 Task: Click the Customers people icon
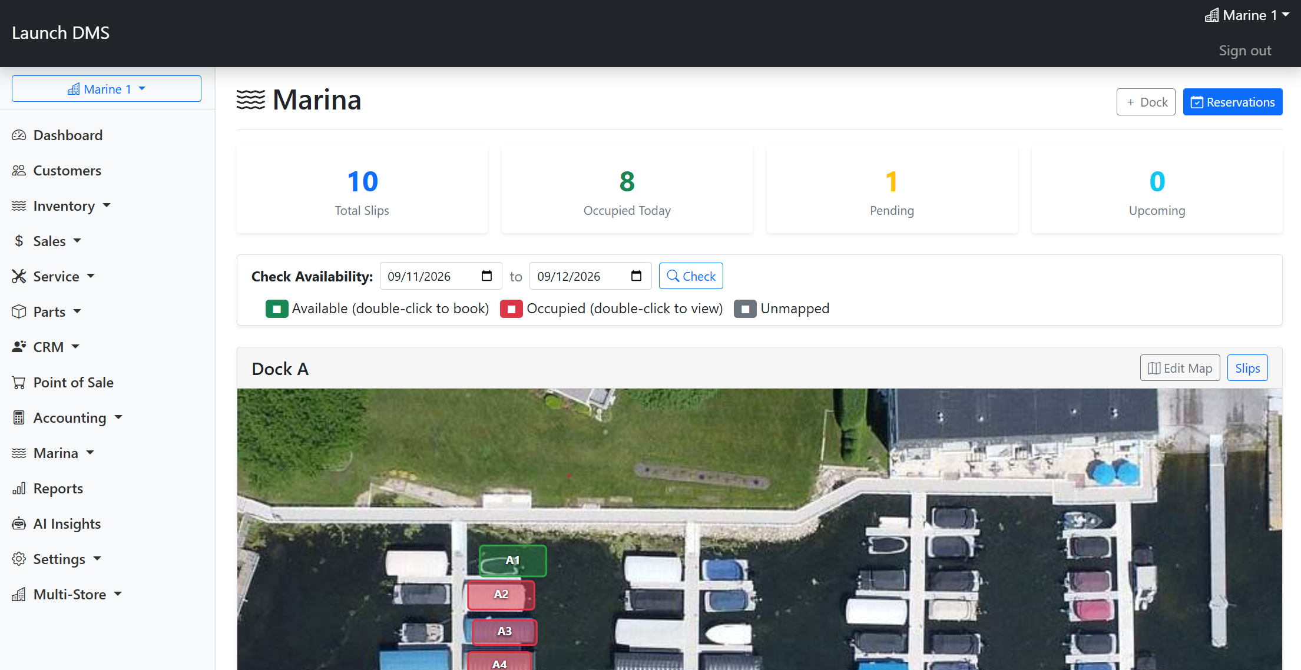(19, 171)
